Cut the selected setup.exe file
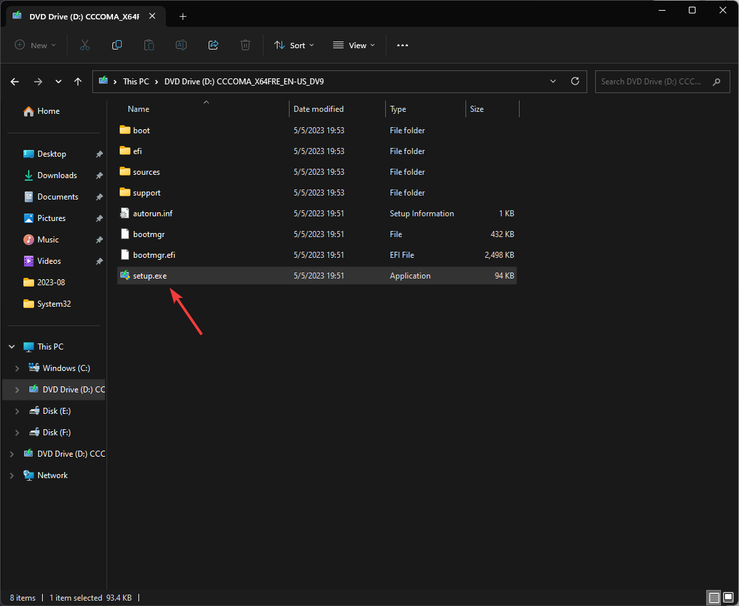Screen dimensions: 739x606 point(85,45)
